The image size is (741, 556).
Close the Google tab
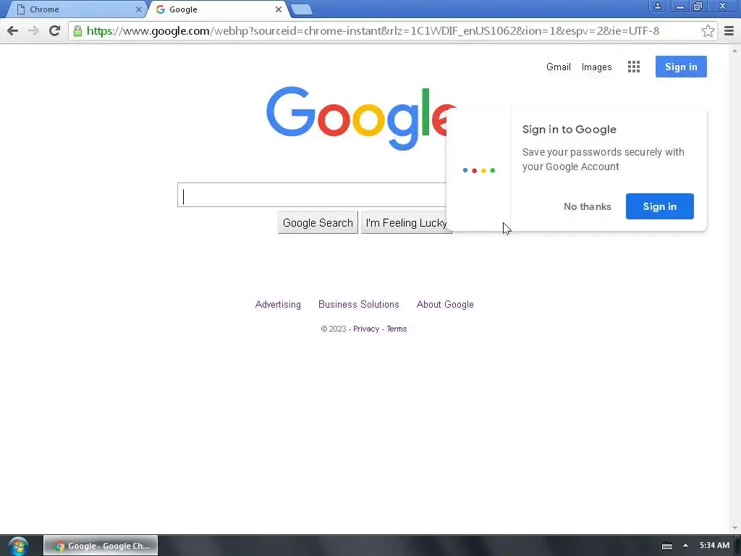(x=279, y=9)
